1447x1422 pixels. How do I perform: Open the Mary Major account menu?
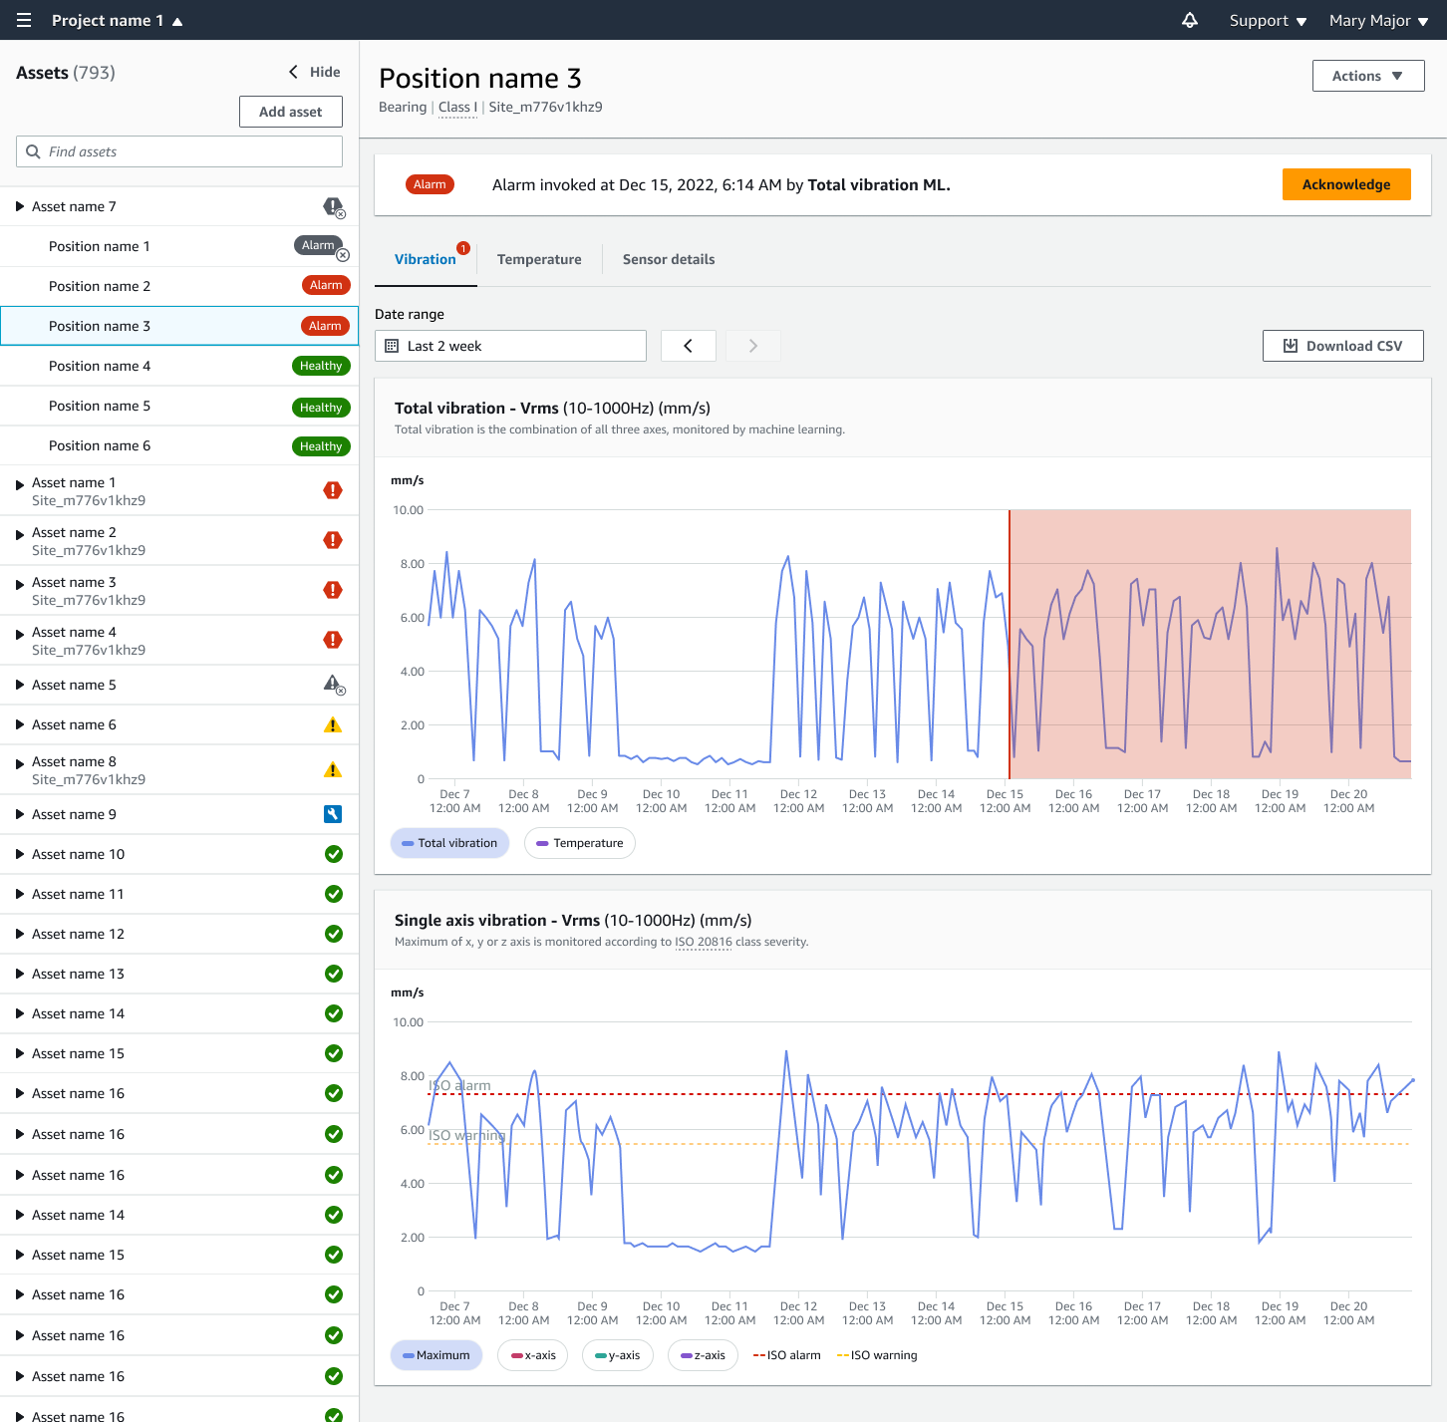[x=1378, y=20]
